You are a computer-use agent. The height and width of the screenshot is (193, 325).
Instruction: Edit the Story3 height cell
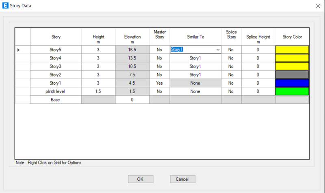pyautogui.click(x=98, y=66)
